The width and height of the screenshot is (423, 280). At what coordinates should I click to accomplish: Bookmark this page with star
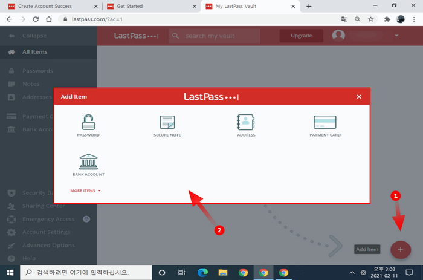point(371,19)
